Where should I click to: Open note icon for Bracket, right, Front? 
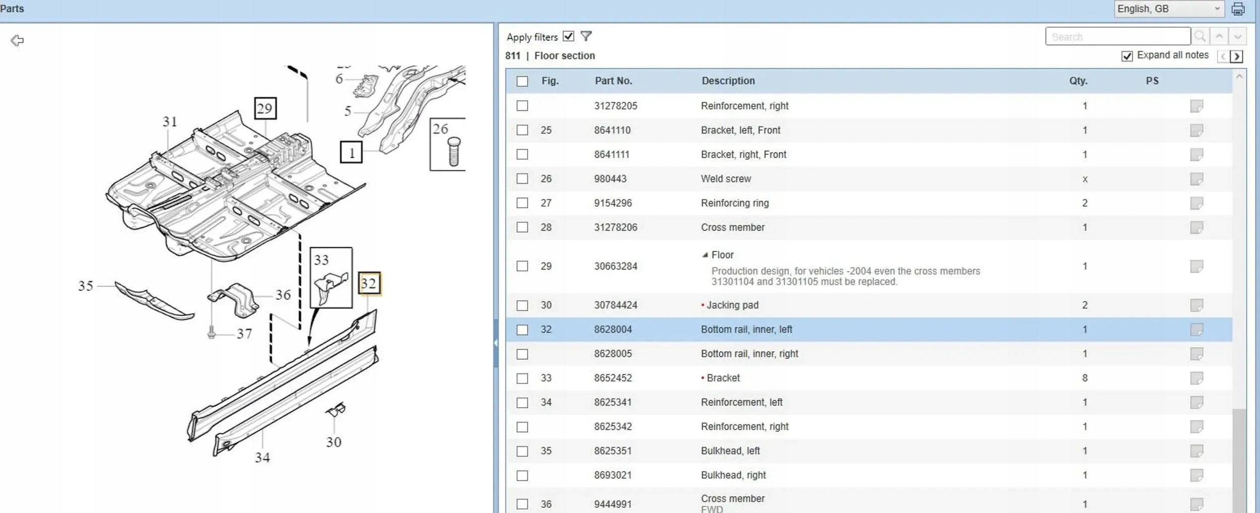pos(1196,155)
